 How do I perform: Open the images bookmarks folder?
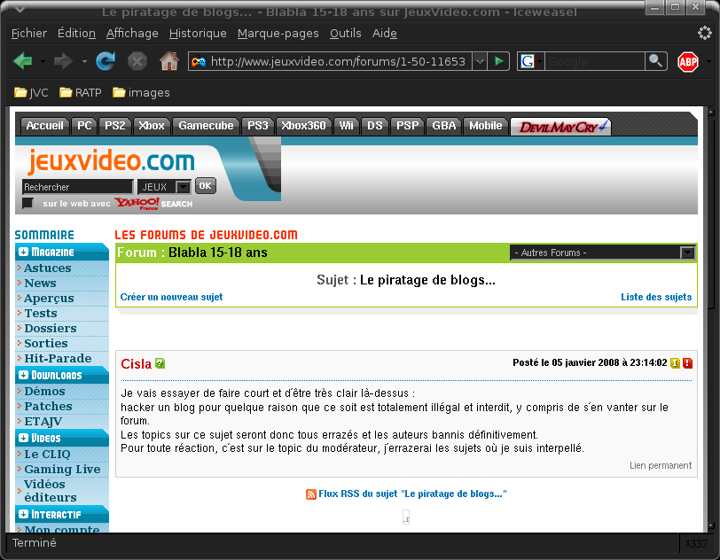click(x=141, y=93)
